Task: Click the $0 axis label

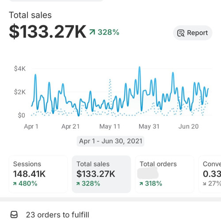Action: [22, 115]
